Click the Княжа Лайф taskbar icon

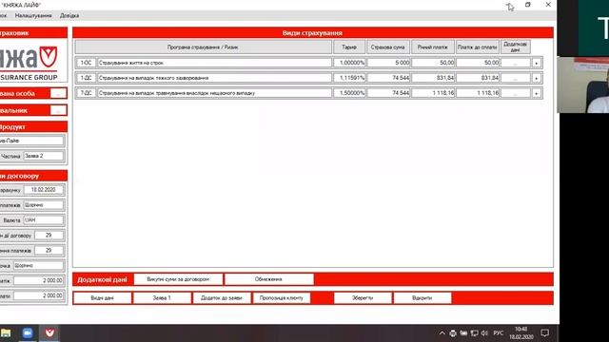[x=49, y=333]
